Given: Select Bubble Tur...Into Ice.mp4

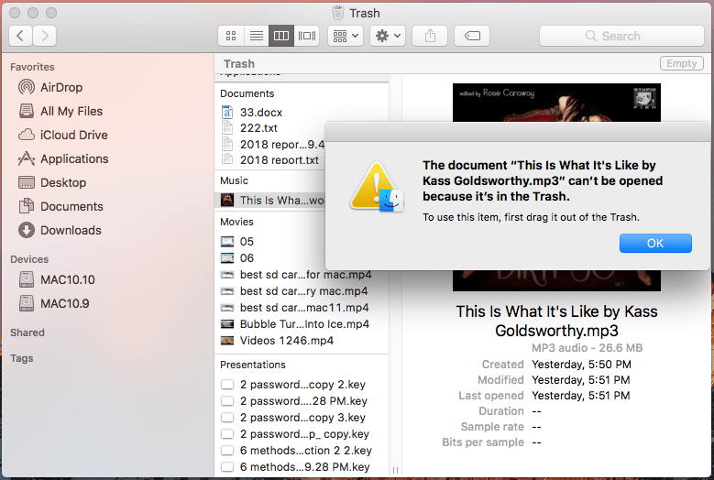Looking at the screenshot, I should coord(304,324).
